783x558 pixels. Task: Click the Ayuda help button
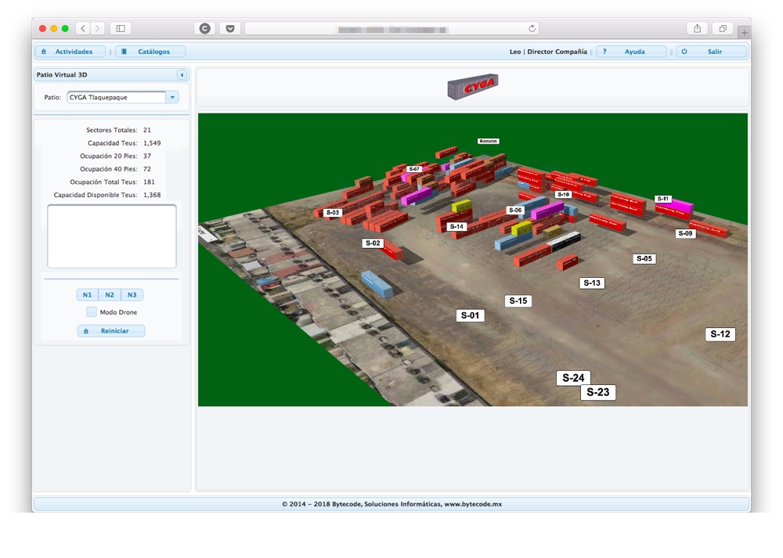point(631,52)
